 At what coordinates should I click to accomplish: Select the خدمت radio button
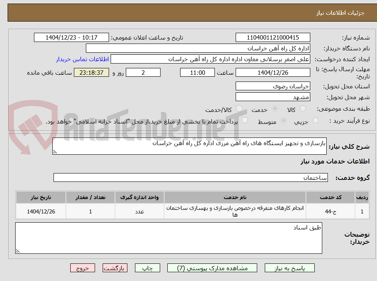pos(275,109)
